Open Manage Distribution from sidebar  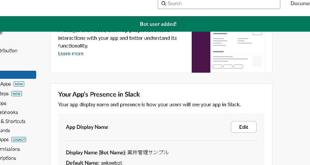[x=9, y=51]
